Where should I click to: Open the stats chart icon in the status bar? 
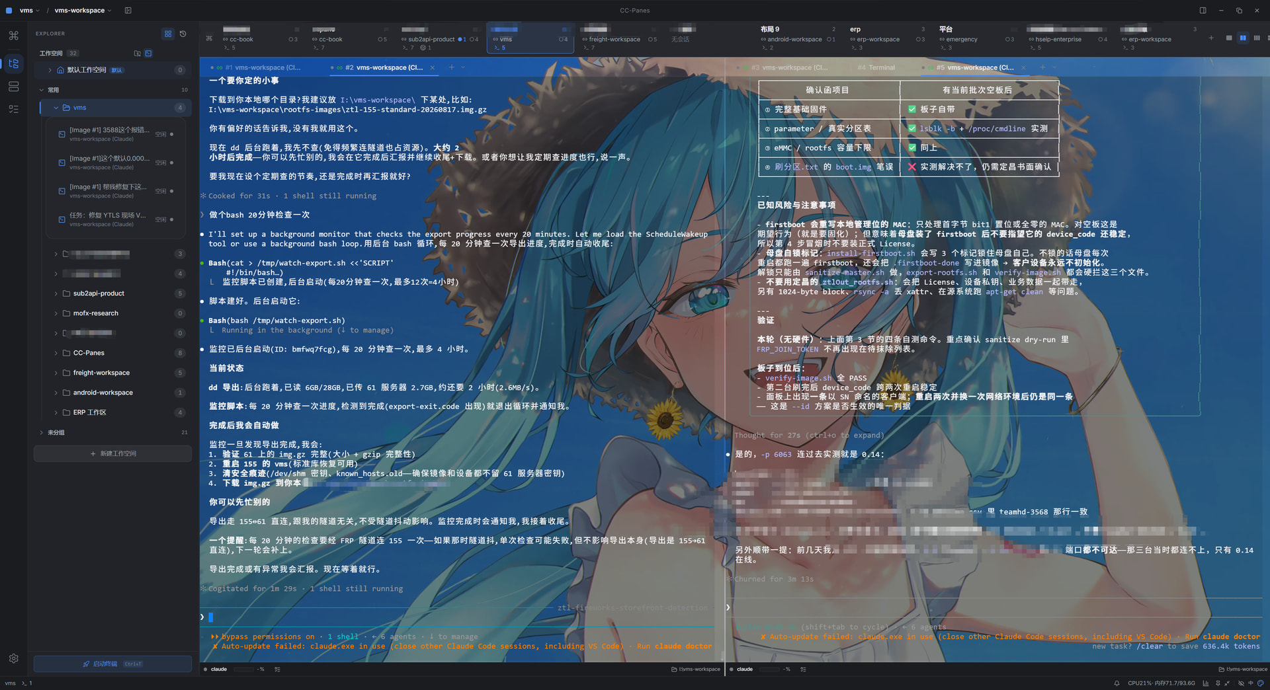pyautogui.click(x=1206, y=683)
